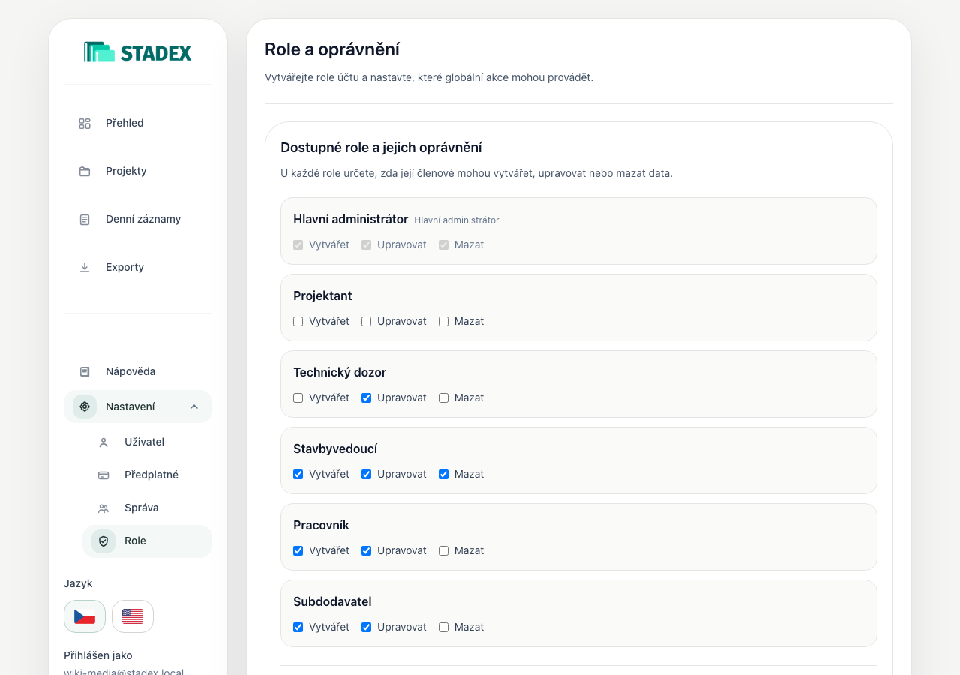Click the Nastavení gear icon
This screenshot has width=960, height=675.
(85, 406)
